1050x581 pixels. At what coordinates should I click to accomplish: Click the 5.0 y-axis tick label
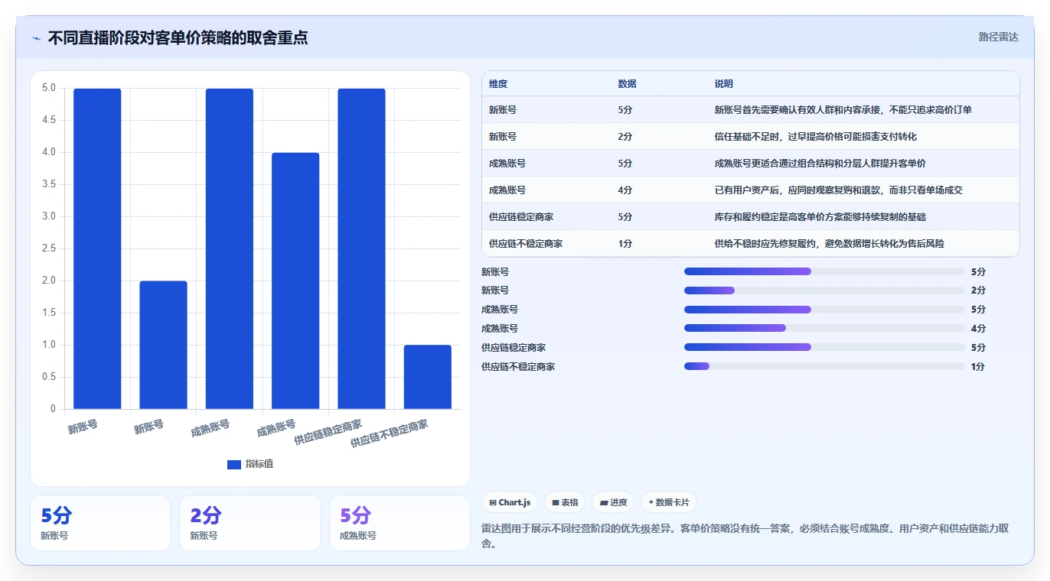(49, 88)
